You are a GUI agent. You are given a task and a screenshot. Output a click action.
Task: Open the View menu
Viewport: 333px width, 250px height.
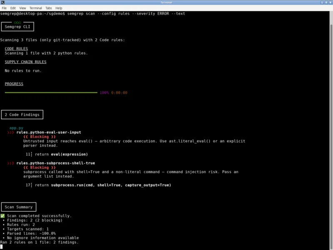coord(22,8)
